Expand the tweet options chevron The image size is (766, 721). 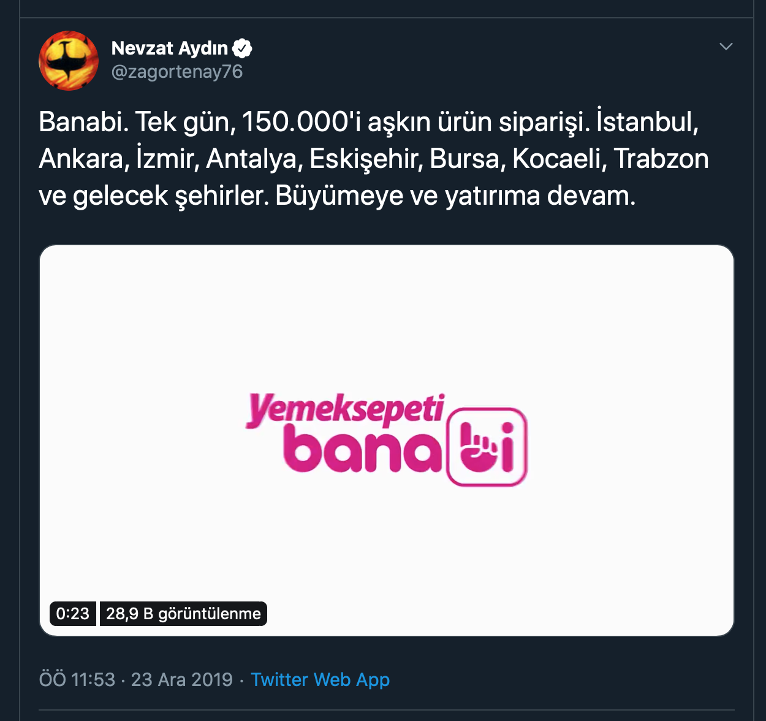click(726, 47)
